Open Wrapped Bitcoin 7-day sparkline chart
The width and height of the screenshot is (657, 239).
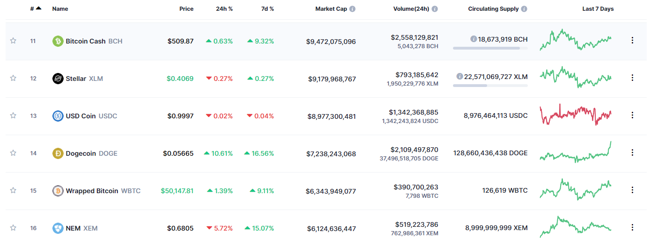[x=576, y=189]
